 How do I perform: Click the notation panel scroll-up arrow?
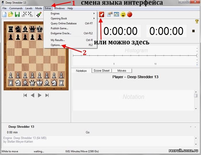coord(196,92)
